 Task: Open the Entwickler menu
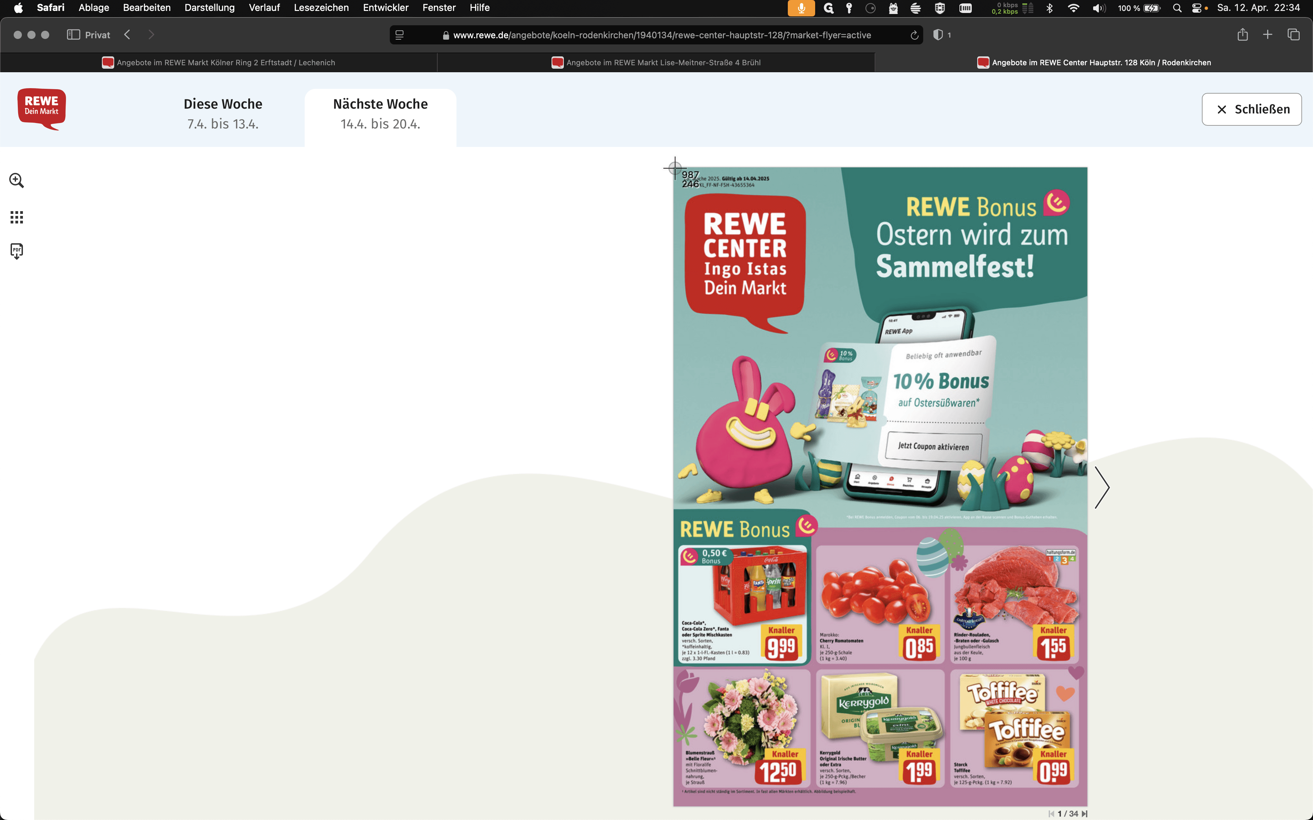coord(385,8)
